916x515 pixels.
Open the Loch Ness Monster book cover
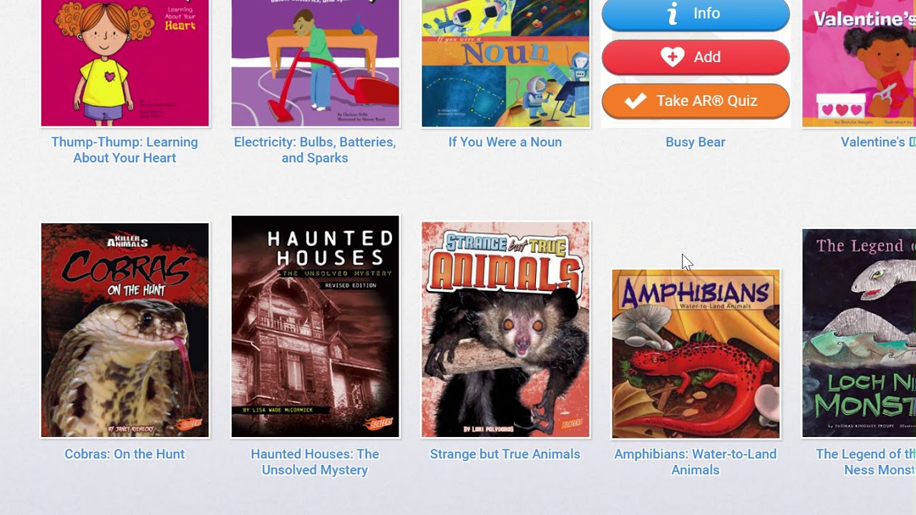pos(859,333)
